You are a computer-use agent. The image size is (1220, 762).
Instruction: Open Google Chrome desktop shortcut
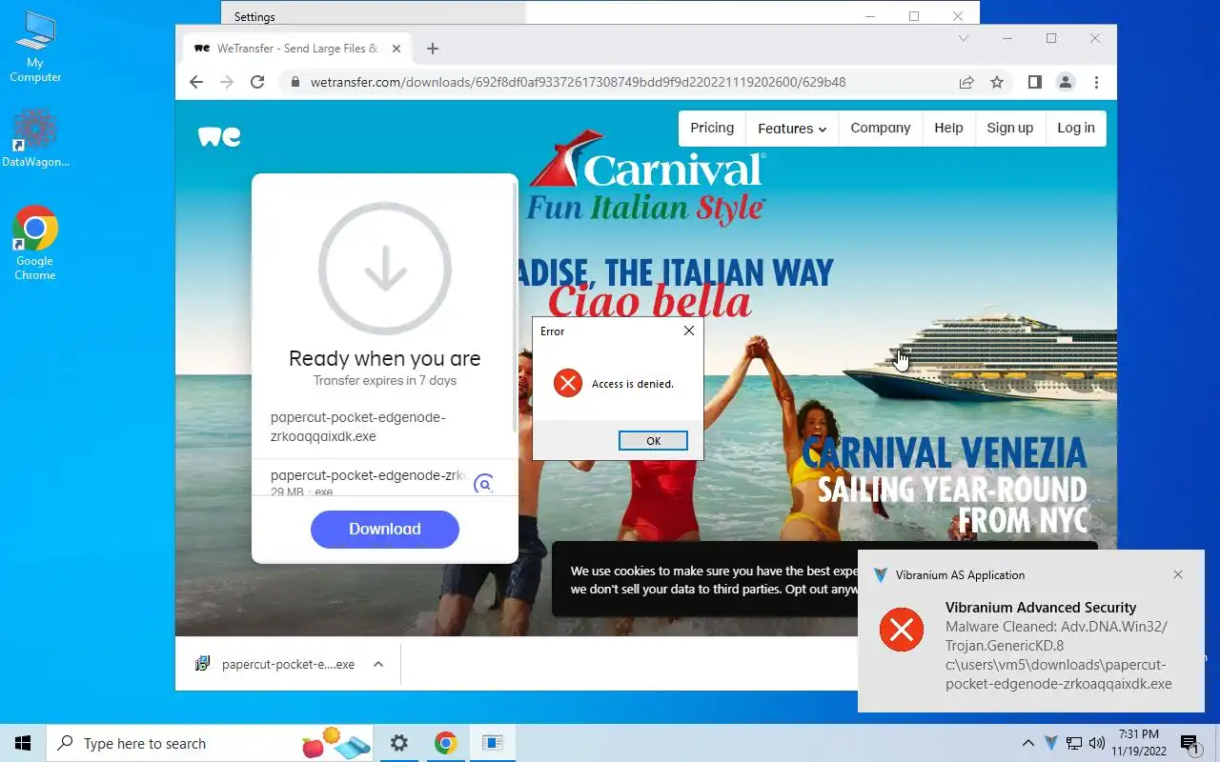pyautogui.click(x=35, y=243)
